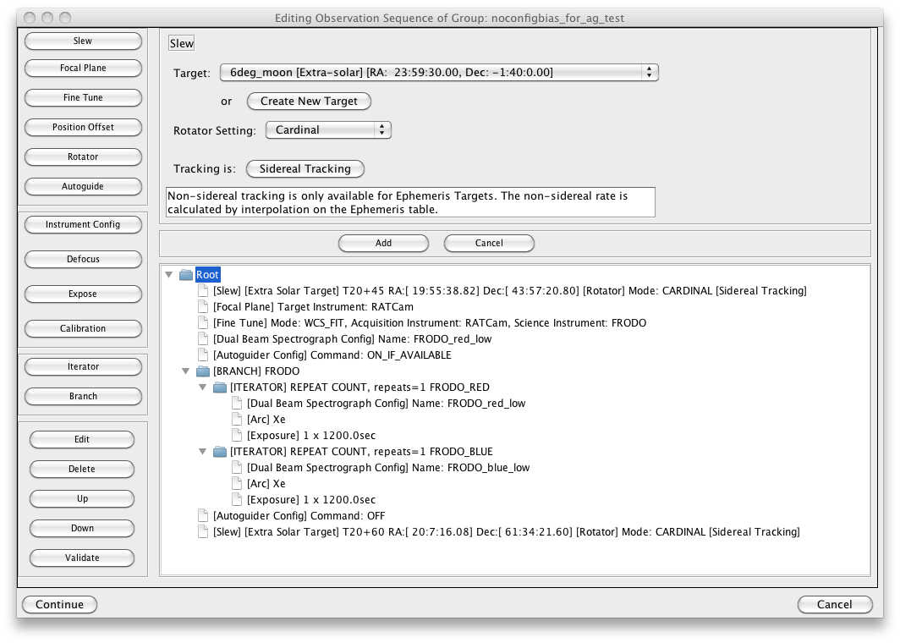
Task: Select Exposure 1 x 1200.0sec under FRODO_RED
Action: click(311, 435)
